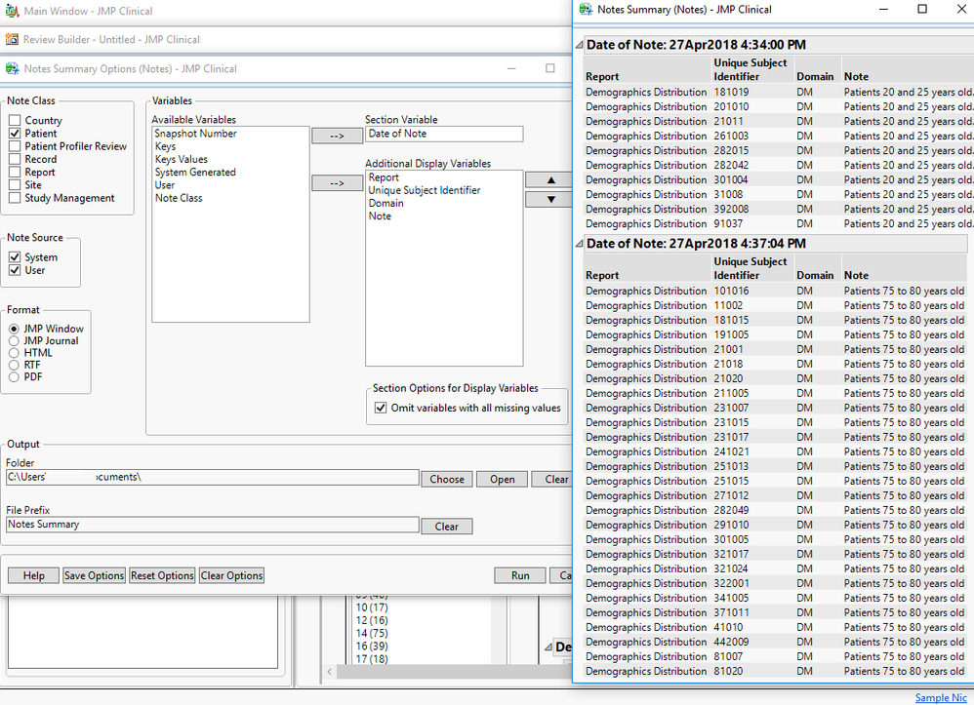Select Note in Additional Display Variables
The image size is (974, 705).
click(x=380, y=215)
